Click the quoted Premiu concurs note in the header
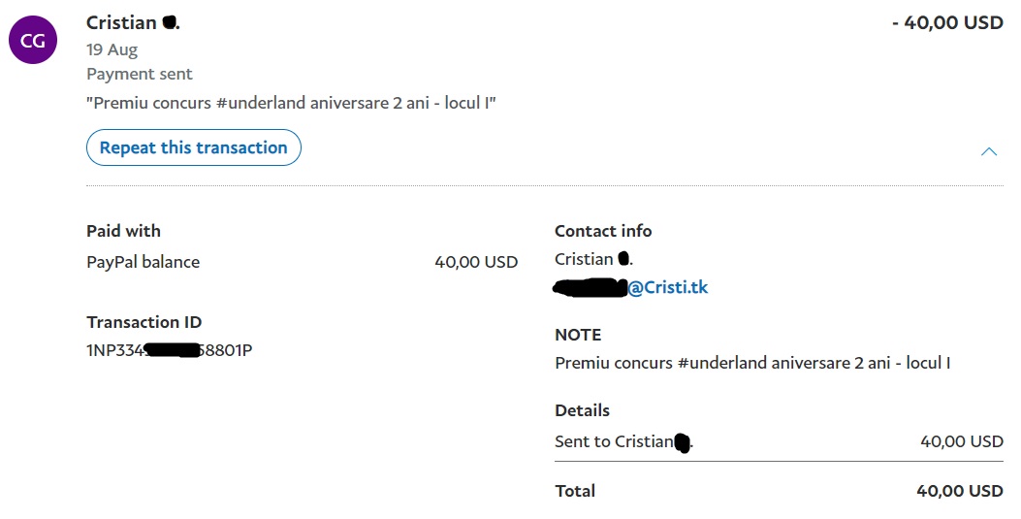The width and height of the screenshot is (1021, 519). pyautogui.click(x=291, y=103)
